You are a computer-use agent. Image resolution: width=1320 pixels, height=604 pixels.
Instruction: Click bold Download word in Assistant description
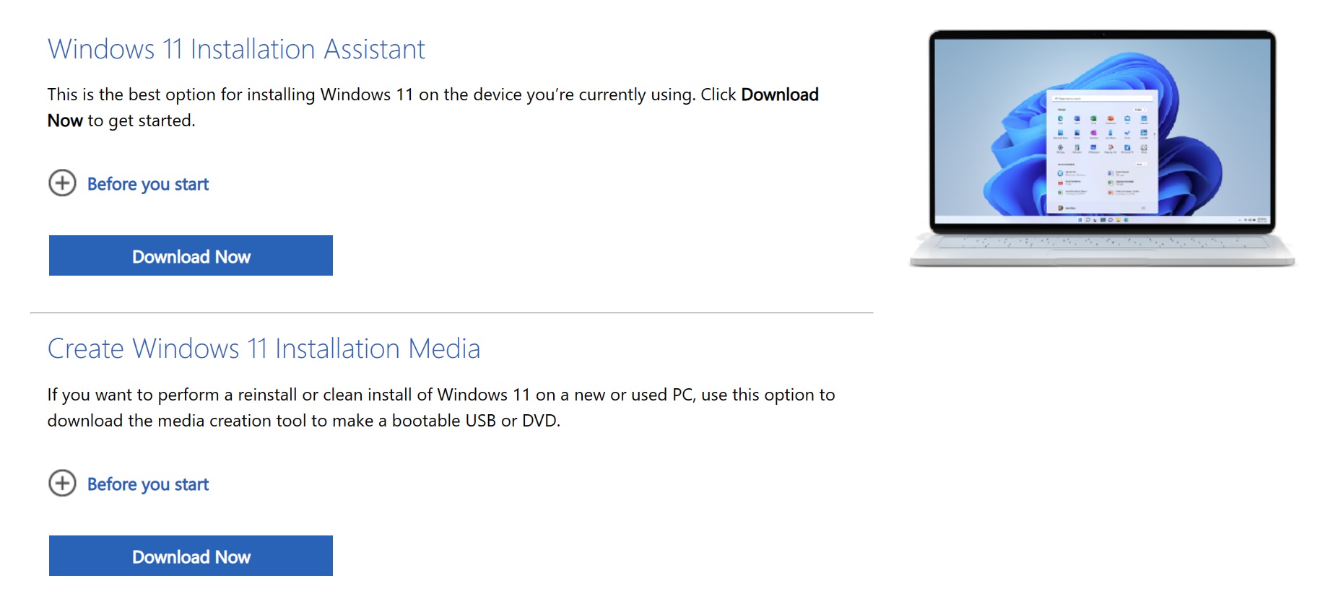780,95
